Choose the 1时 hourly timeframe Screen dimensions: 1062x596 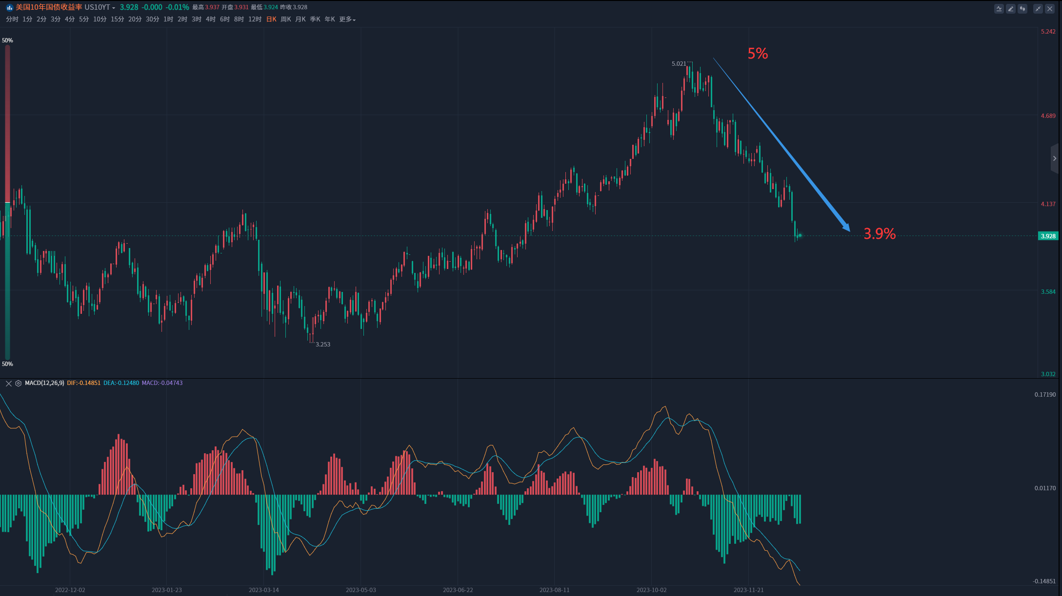[168, 19]
